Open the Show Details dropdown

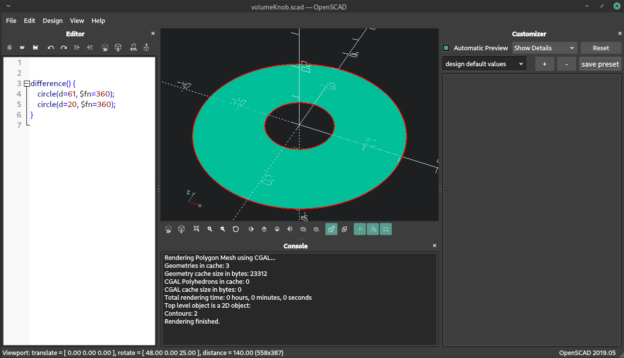point(544,48)
